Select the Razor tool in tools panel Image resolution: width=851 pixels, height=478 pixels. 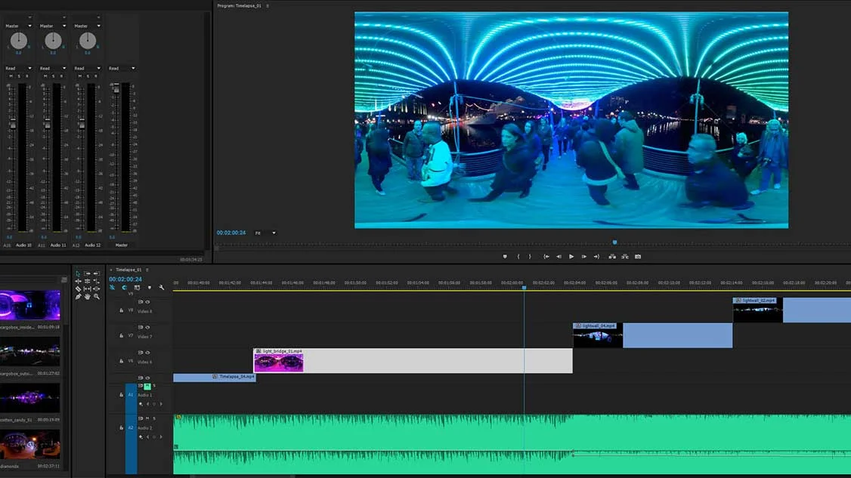point(78,289)
